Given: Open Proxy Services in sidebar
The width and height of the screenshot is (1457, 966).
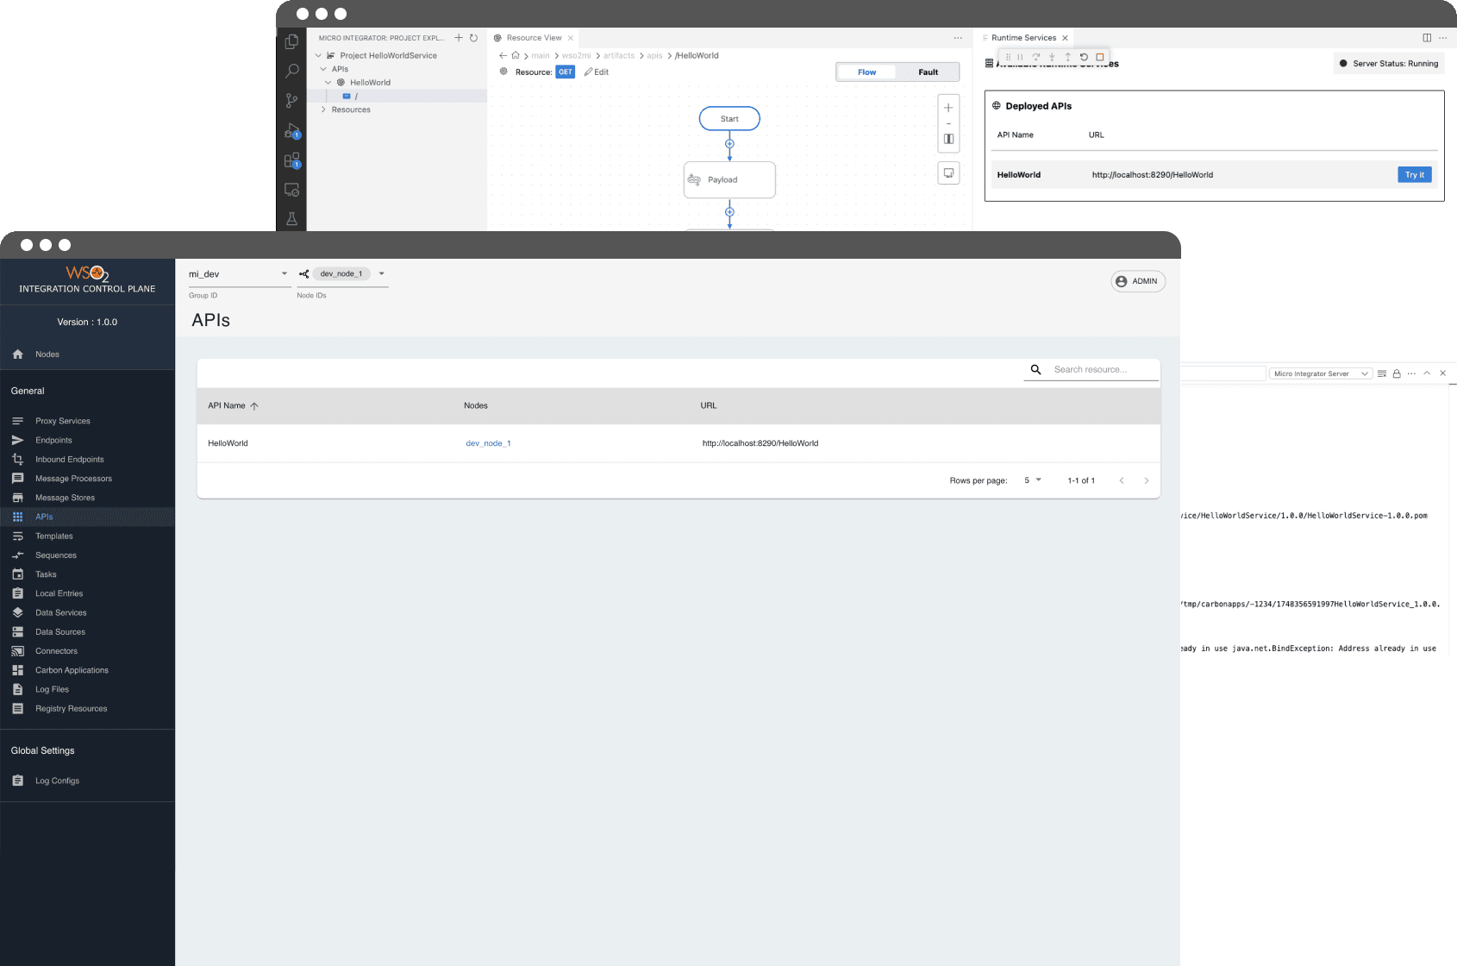Looking at the screenshot, I should (x=62, y=421).
